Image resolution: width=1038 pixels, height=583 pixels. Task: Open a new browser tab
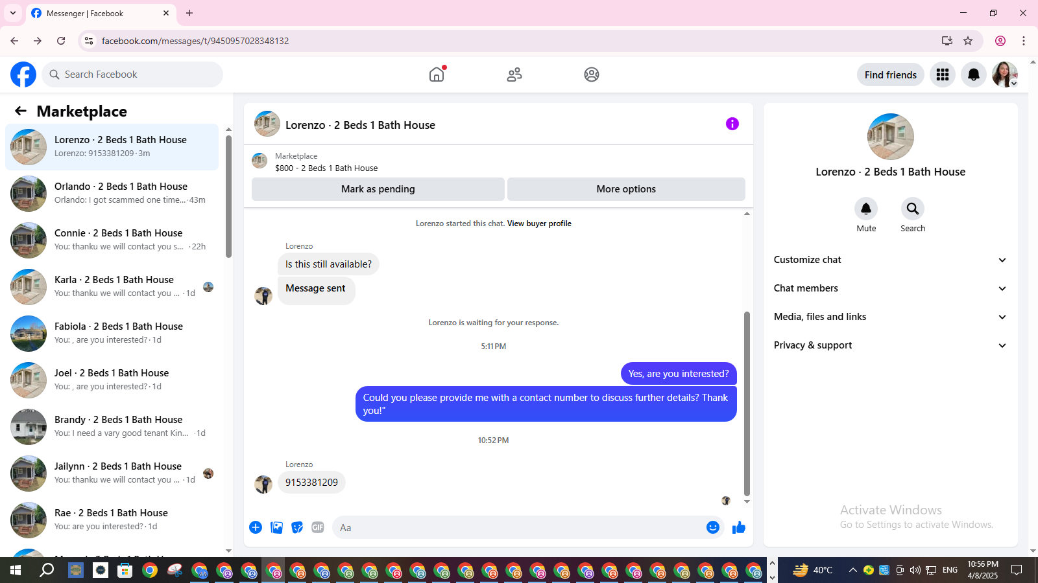point(189,13)
